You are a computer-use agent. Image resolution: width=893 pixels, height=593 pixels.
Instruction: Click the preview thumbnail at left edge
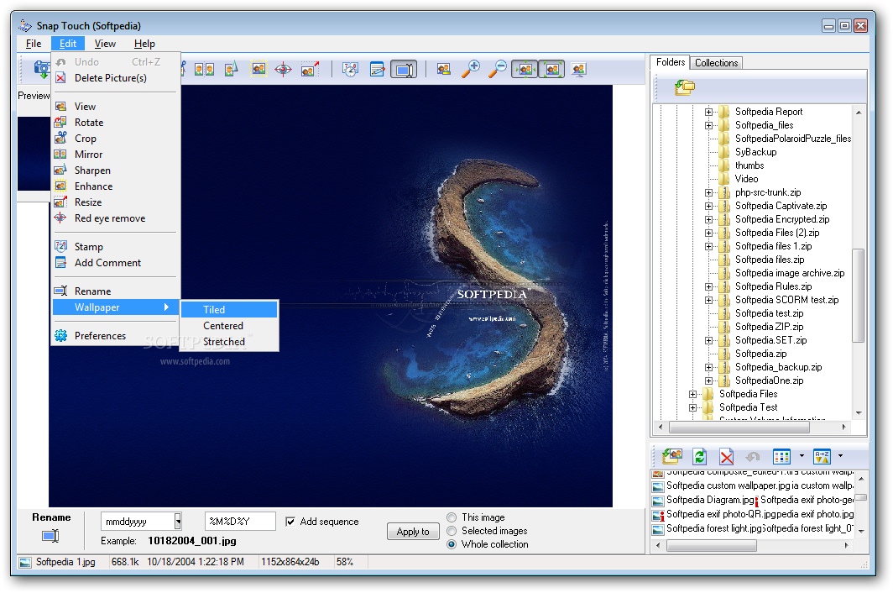coord(34,154)
